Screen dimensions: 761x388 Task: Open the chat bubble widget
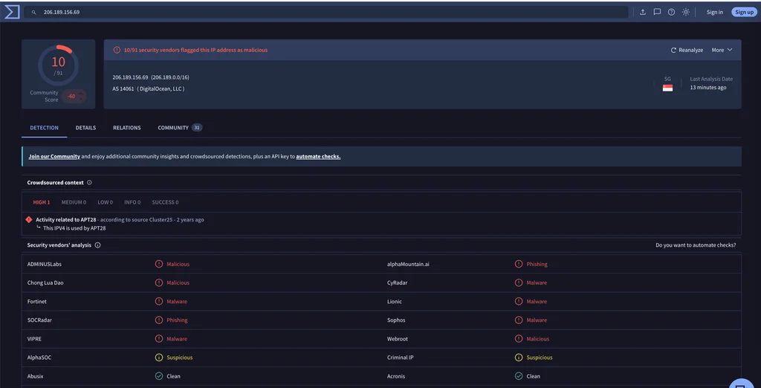741,384
